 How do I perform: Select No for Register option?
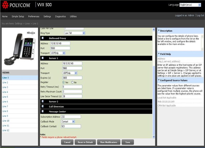click(72, 82)
